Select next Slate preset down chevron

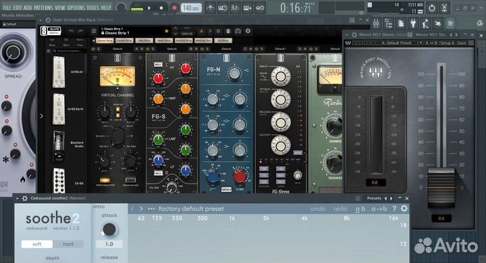tap(175, 34)
